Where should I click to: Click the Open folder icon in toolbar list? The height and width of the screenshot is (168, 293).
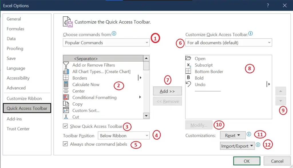tap(188, 58)
